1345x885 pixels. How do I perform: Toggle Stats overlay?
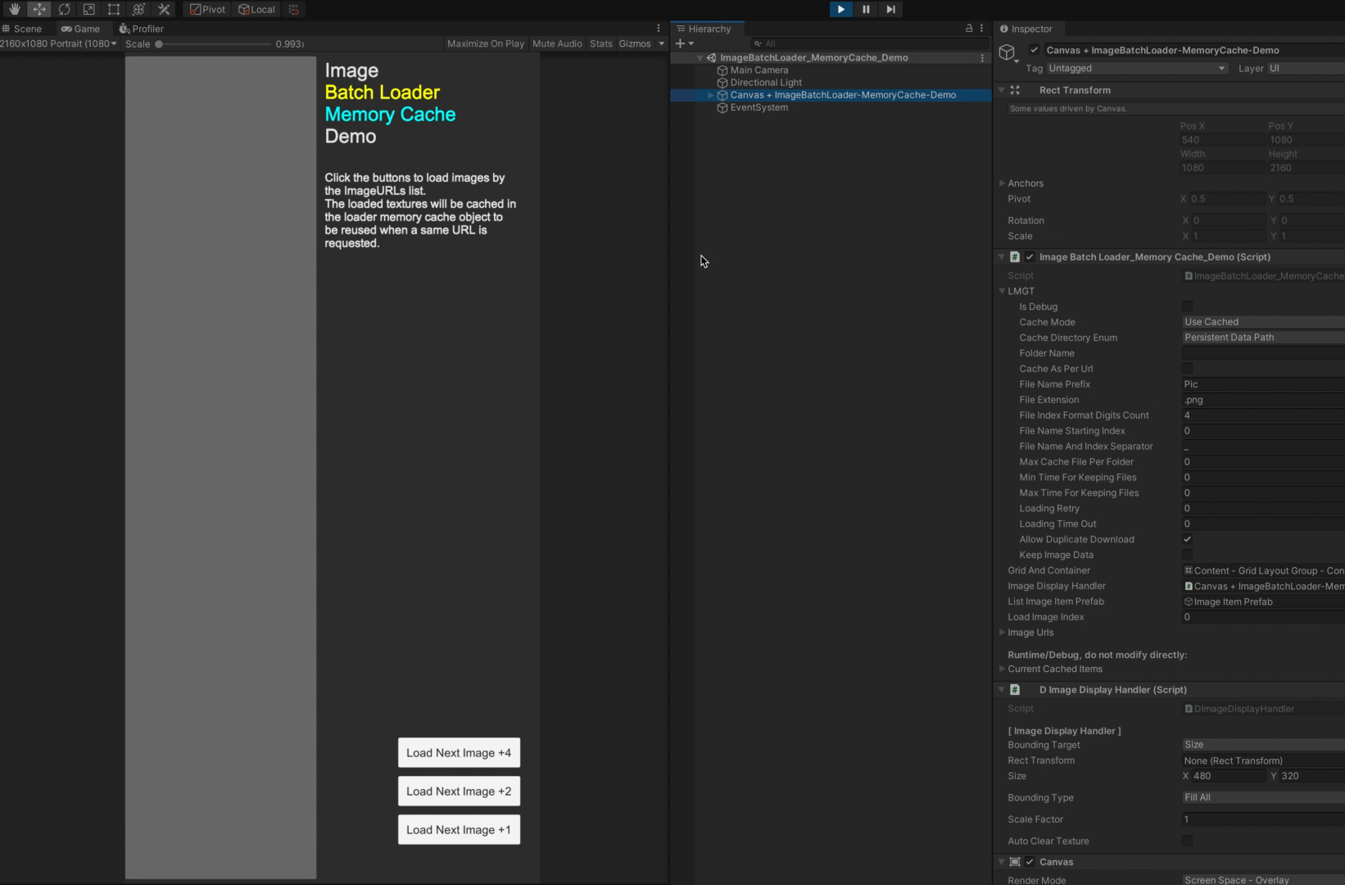point(600,43)
